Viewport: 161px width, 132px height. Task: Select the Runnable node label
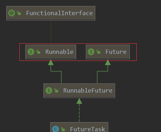pyautogui.click(x=59, y=52)
